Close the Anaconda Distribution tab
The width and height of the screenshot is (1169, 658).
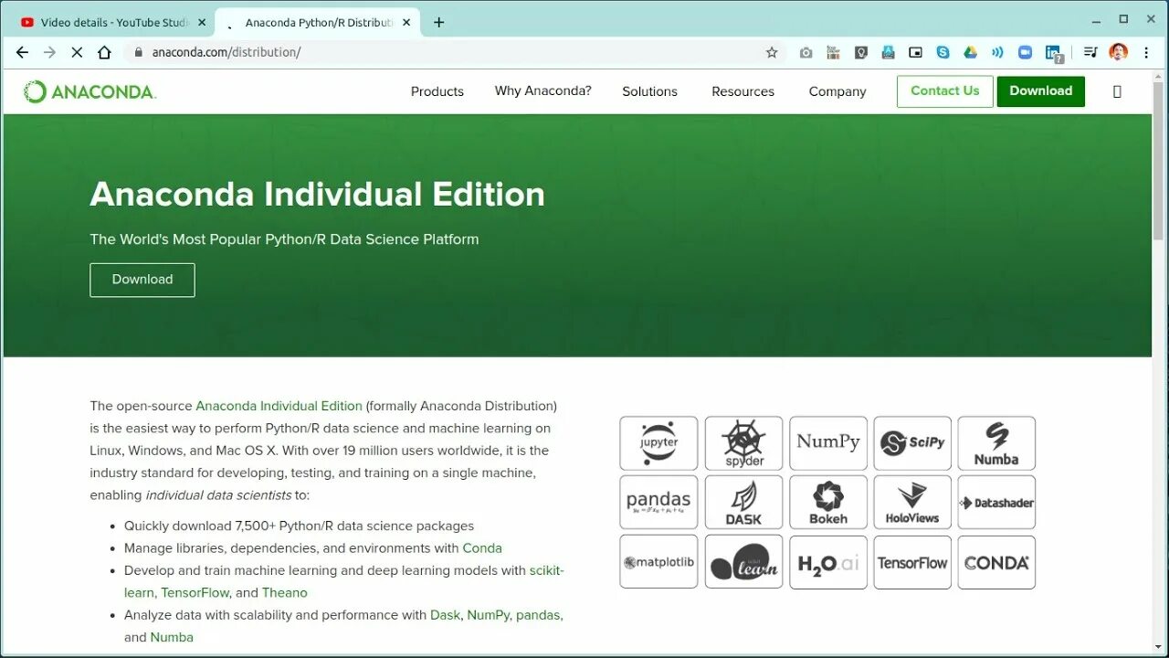click(x=406, y=22)
